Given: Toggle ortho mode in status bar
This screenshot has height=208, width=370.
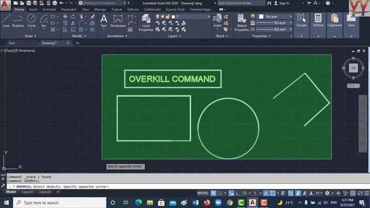Looking at the screenshot, I should coord(238,193).
